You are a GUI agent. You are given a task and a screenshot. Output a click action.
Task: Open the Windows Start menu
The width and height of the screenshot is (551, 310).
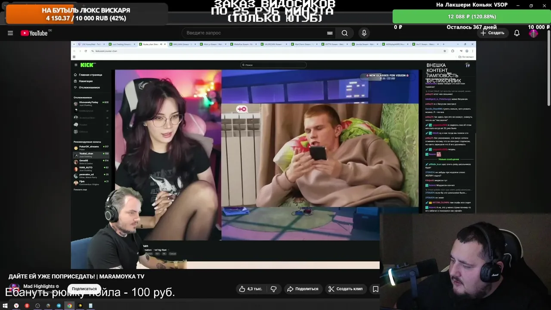[x=5, y=306]
